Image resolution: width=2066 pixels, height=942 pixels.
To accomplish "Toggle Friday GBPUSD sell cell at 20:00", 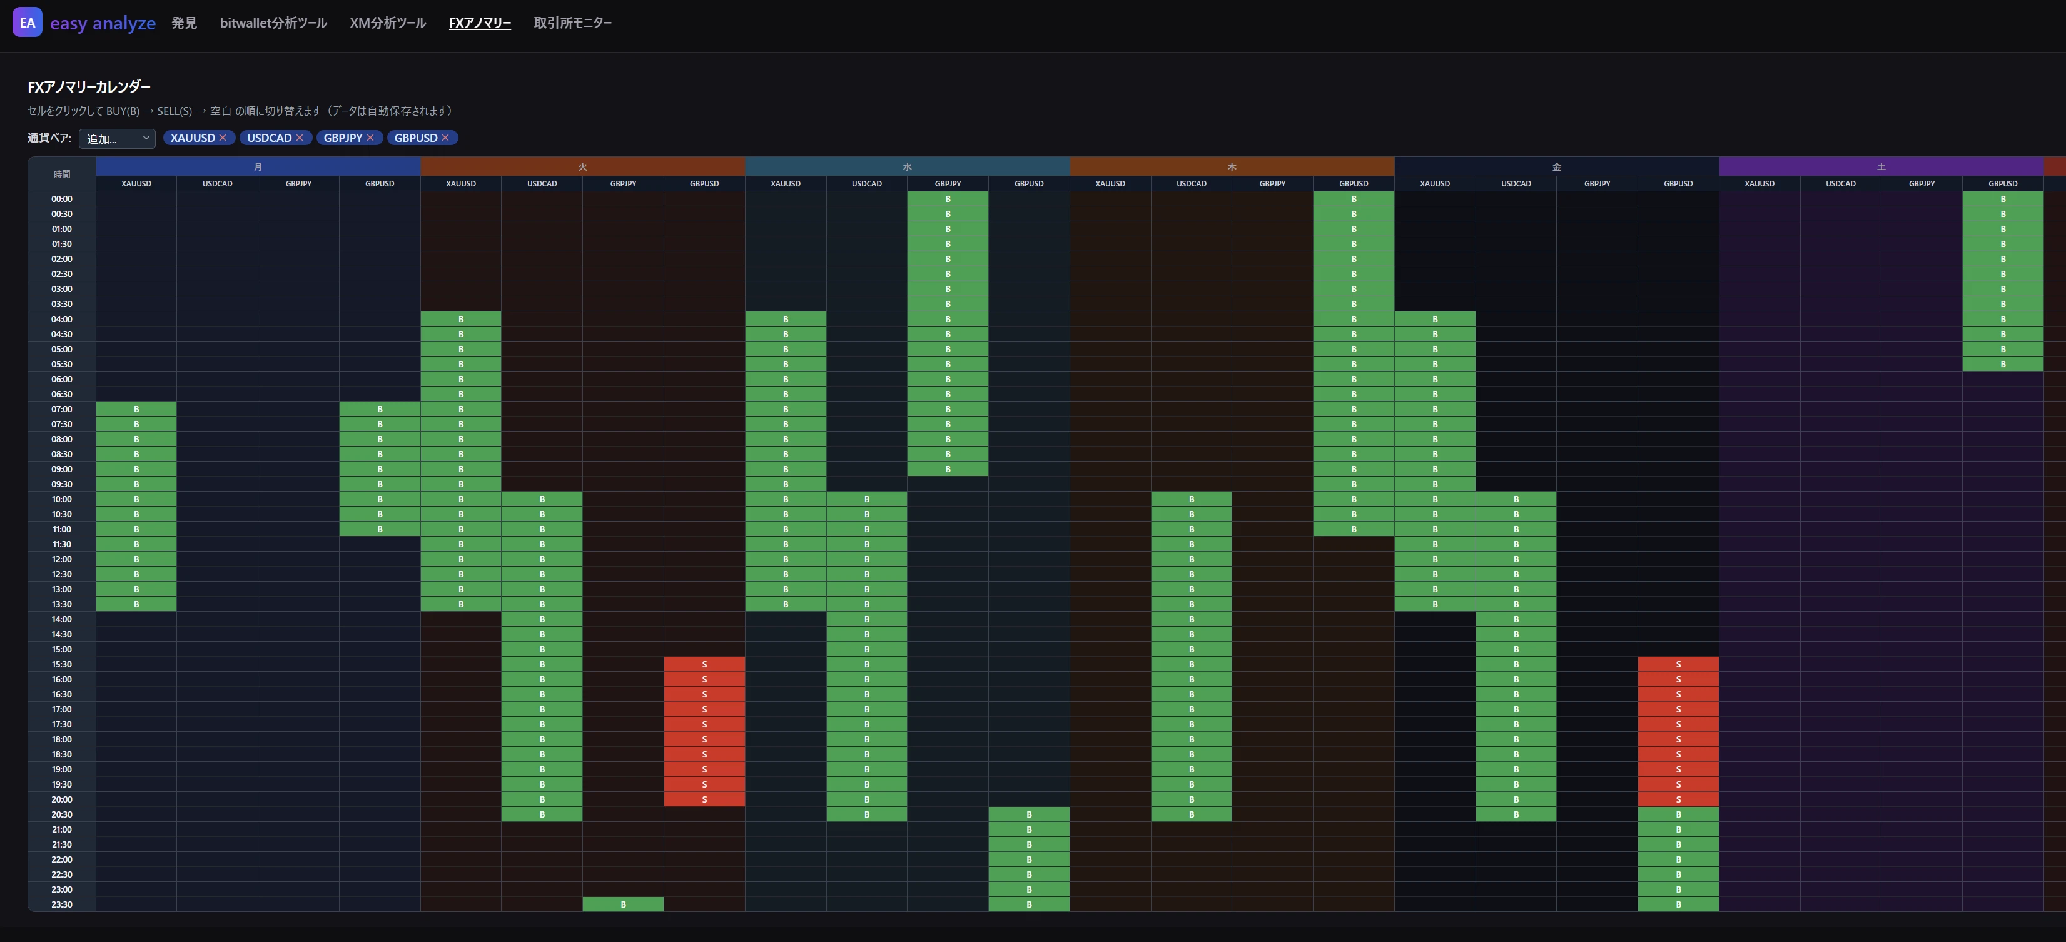I will [1678, 799].
